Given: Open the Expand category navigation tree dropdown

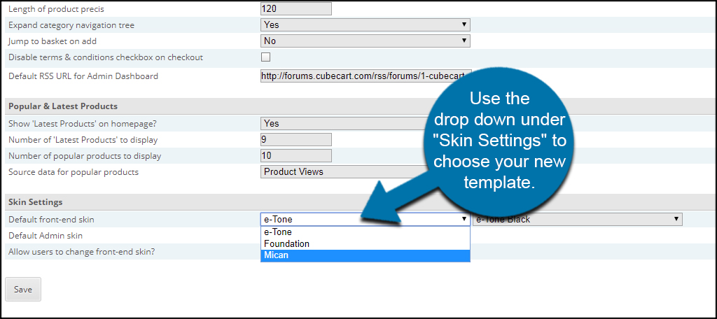Looking at the screenshot, I should tap(364, 25).
